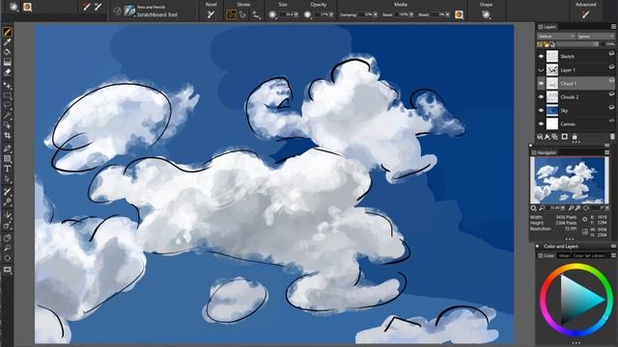The height and width of the screenshot is (347, 618).
Task: Open the Resat value dropdown
Action: (x=411, y=15)
